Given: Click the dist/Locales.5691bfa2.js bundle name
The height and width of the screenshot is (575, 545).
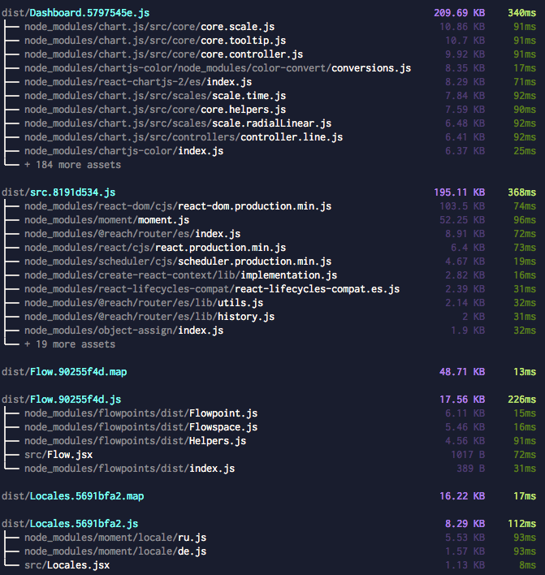Looking at the screenshot, I should click(x=70, y=524).
